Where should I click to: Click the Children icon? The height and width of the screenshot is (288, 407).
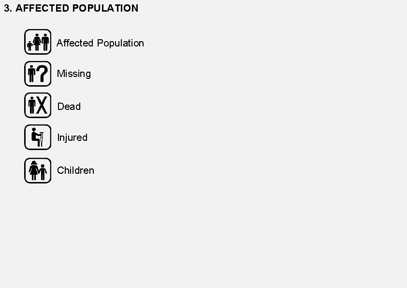pyautogui.click(x=38, y=170)
